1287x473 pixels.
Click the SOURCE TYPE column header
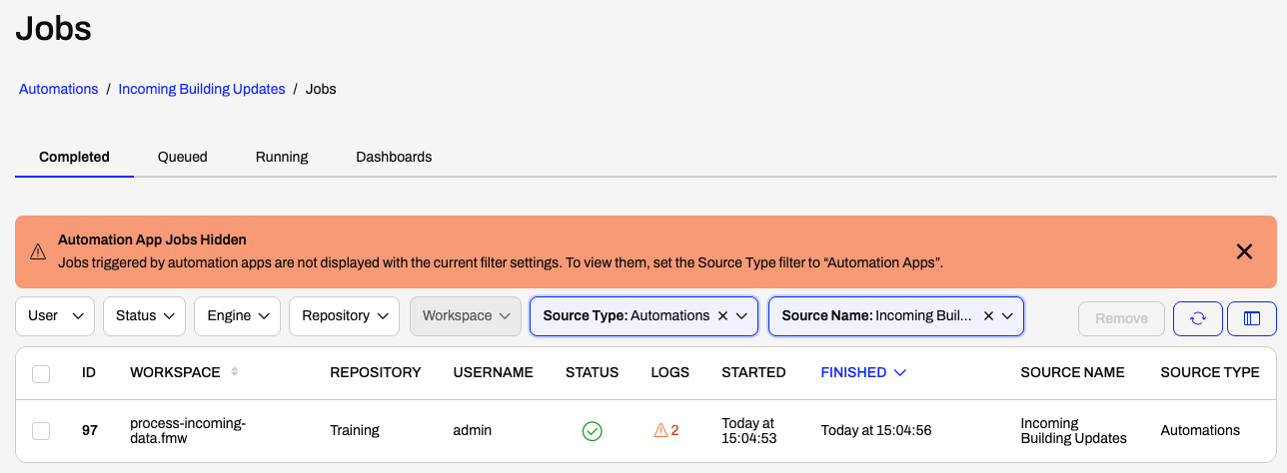(1210, 372)
